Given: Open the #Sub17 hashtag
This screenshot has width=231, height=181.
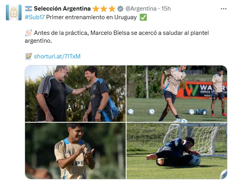Looking at the screenshot, I should (35, 17).
